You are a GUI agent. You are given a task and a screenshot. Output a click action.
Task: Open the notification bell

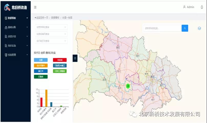pyautogui.click(x=202, y=7)
